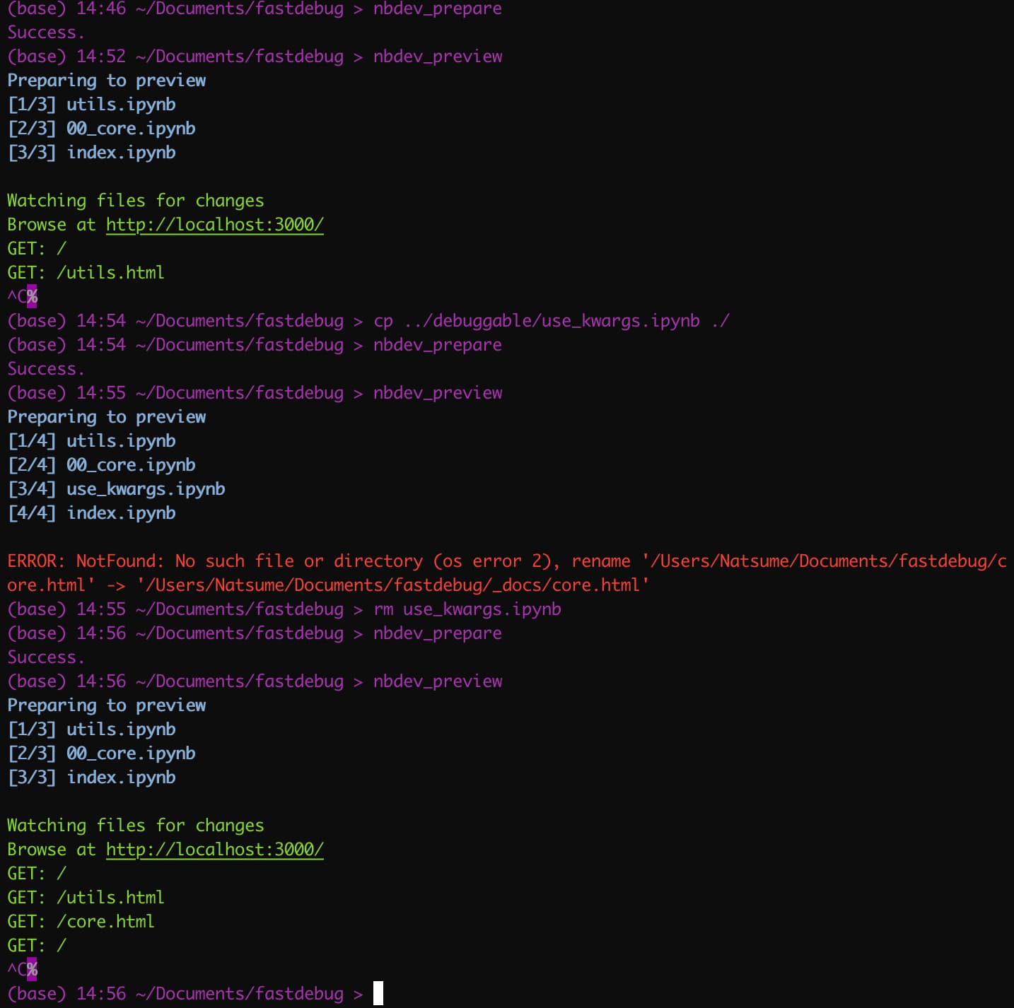1014x1008 pixels.
Task: Click the cp ../debuggable/use_kwargs.ipynb command
Action: pyautogui.click(x=551, y=321)
